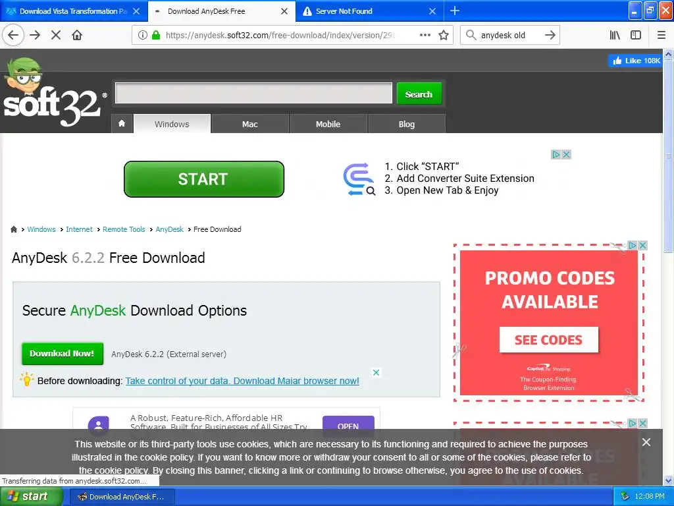This screenshot has width=674, height=506.
Task: Click SEE CODES in the promo ad
Action: point(548,340)
